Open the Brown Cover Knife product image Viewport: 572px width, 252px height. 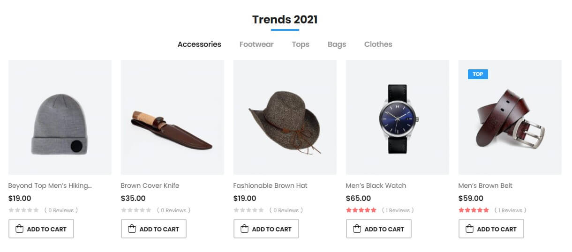(172, 117)
